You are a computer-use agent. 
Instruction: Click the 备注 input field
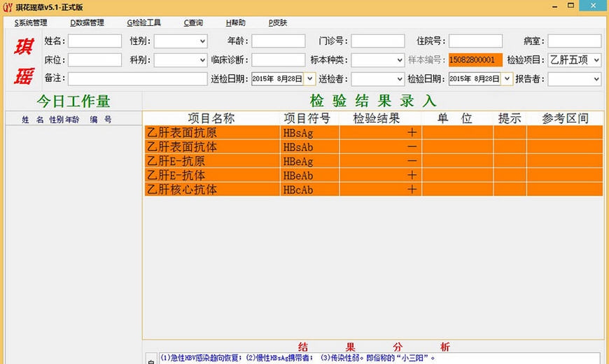pyautogui.click(x=137, y=79)
